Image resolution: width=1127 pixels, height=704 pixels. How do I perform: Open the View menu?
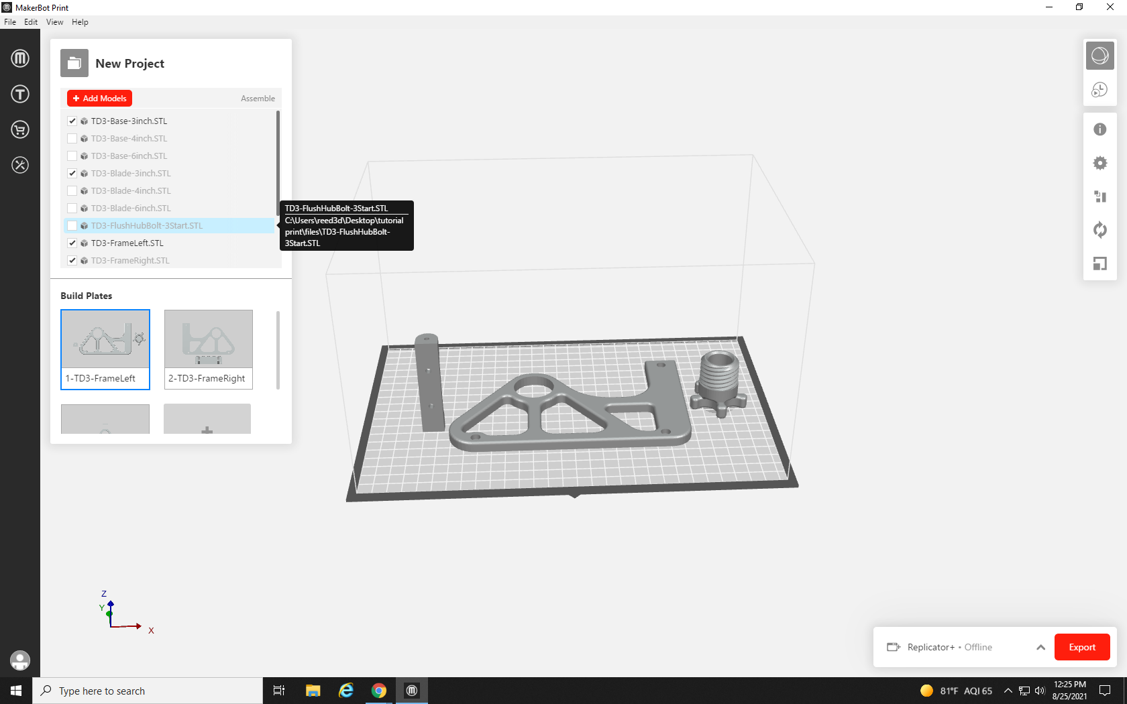55,22
